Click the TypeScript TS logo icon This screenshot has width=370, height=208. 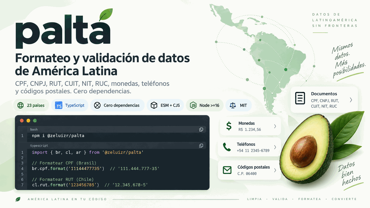pos(59,105)
